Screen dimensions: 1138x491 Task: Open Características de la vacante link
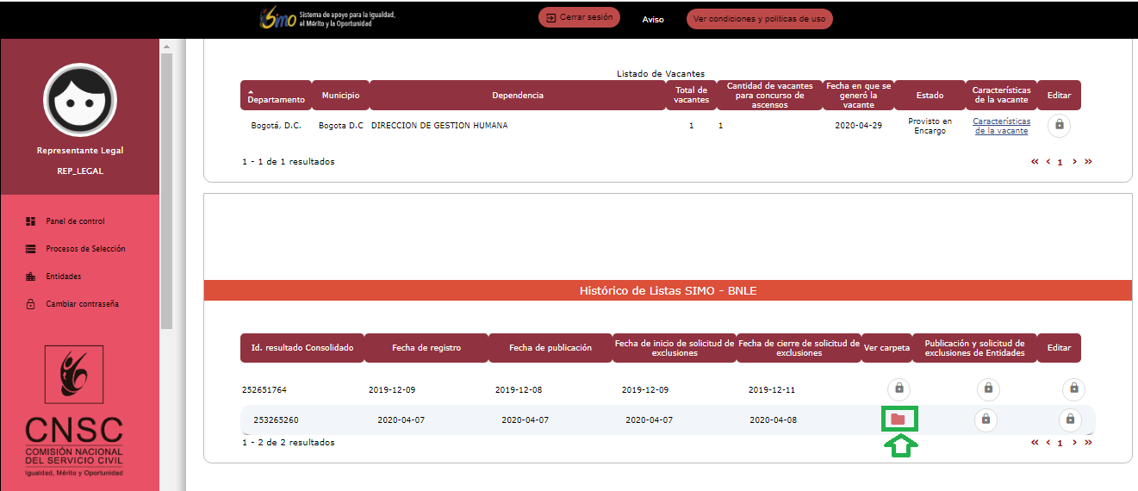[1001, 126]
